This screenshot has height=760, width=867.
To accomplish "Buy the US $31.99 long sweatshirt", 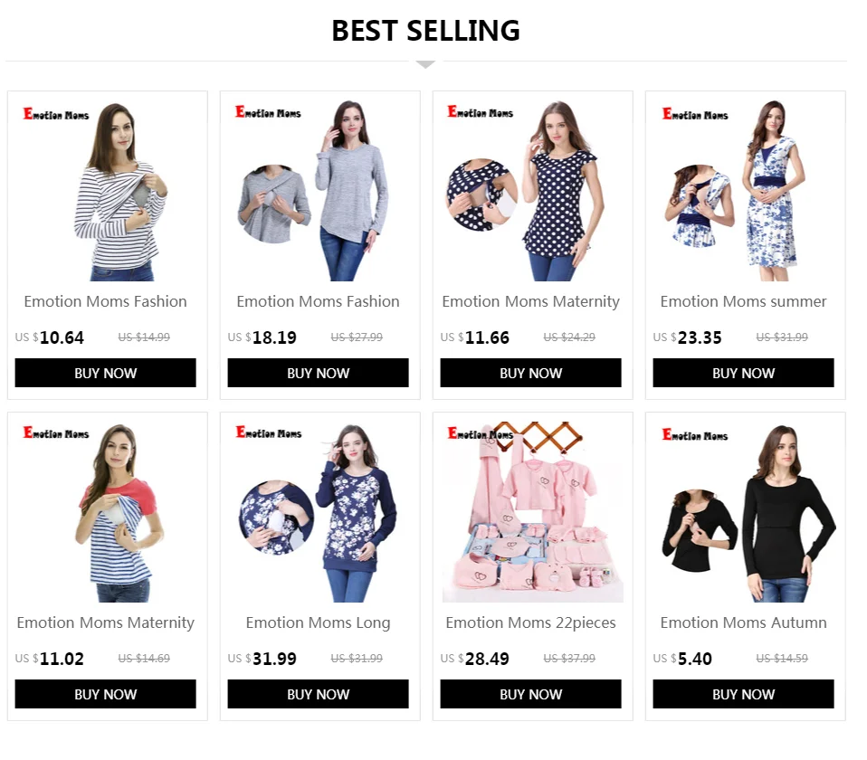I will point(318,694).
